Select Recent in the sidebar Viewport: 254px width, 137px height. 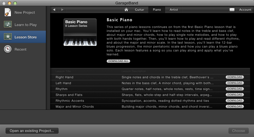[x=23, y=49]
